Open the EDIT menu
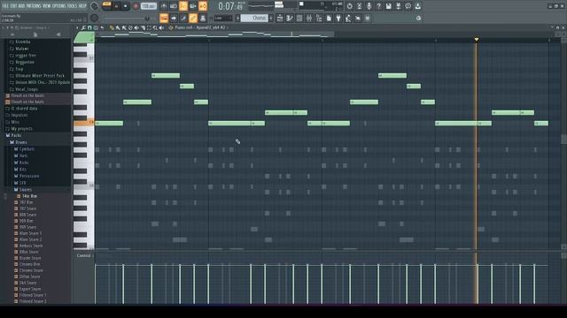The width and height of the screenshot is (567, 318). click(14, 6)
